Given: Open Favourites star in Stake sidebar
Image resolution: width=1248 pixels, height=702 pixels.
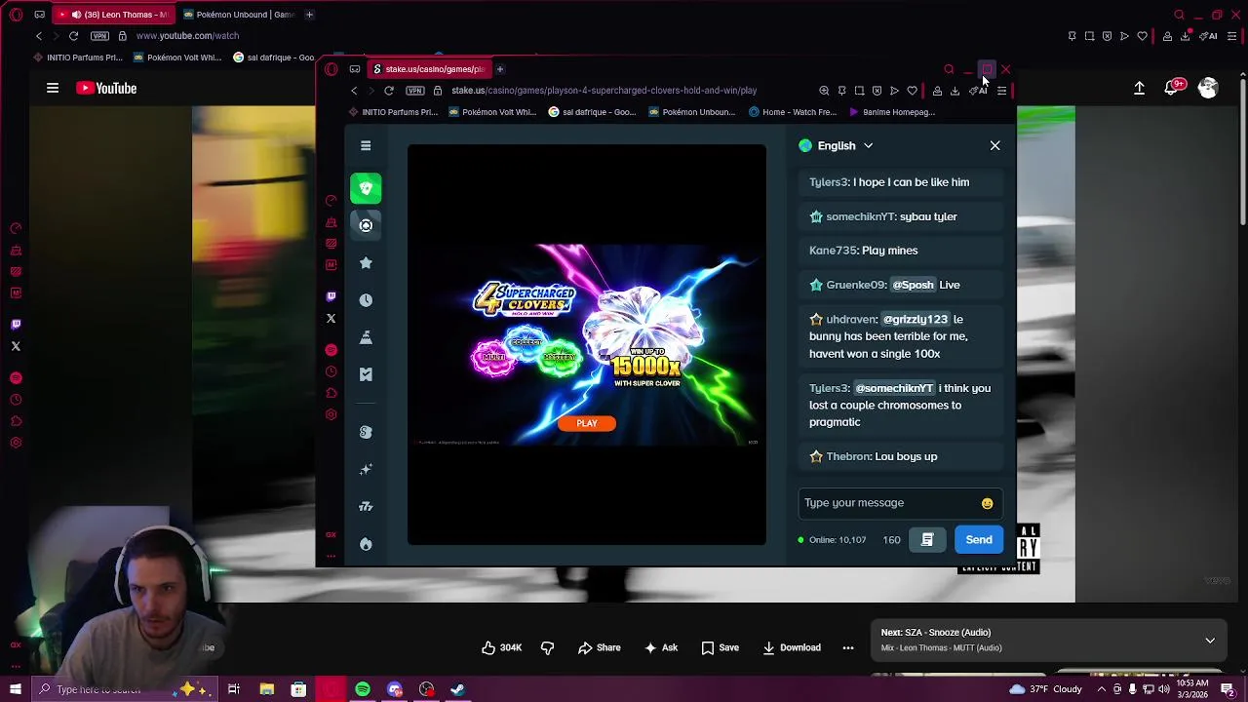Looking at the screenshot, I should point(366,262).
